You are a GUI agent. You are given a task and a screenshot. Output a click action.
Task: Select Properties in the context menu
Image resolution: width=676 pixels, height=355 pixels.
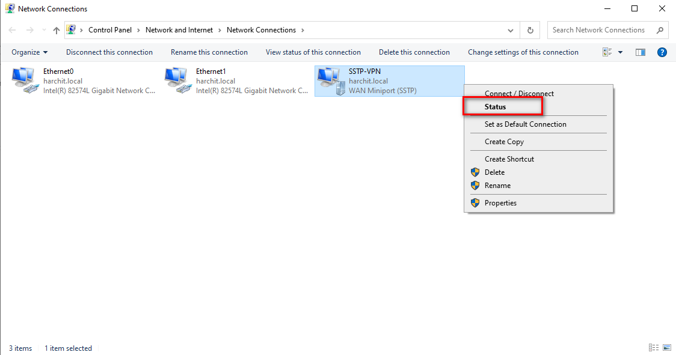(500, 203)
